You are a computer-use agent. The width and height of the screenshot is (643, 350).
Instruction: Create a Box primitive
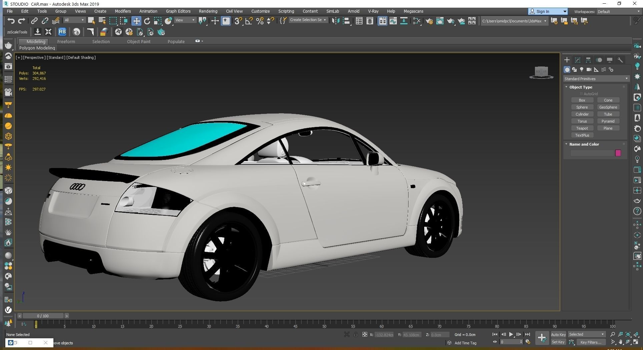[582, 100]
